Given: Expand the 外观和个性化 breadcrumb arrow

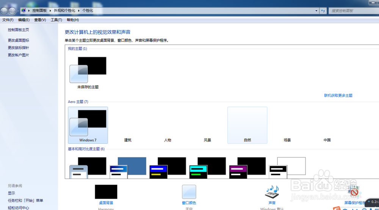Looking at the screenshot, I should [79, 11].
